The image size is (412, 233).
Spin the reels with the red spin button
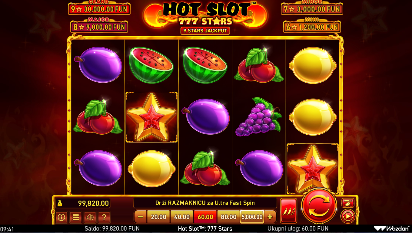319,206
